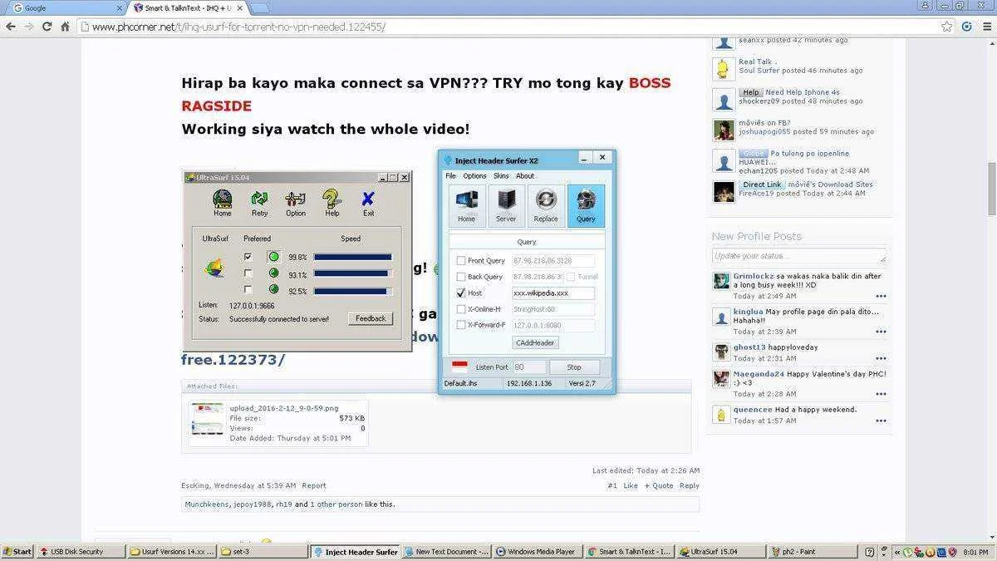Click the 99.8% speed progress bar
Screen dimensions: 997x561
(353, 257)
